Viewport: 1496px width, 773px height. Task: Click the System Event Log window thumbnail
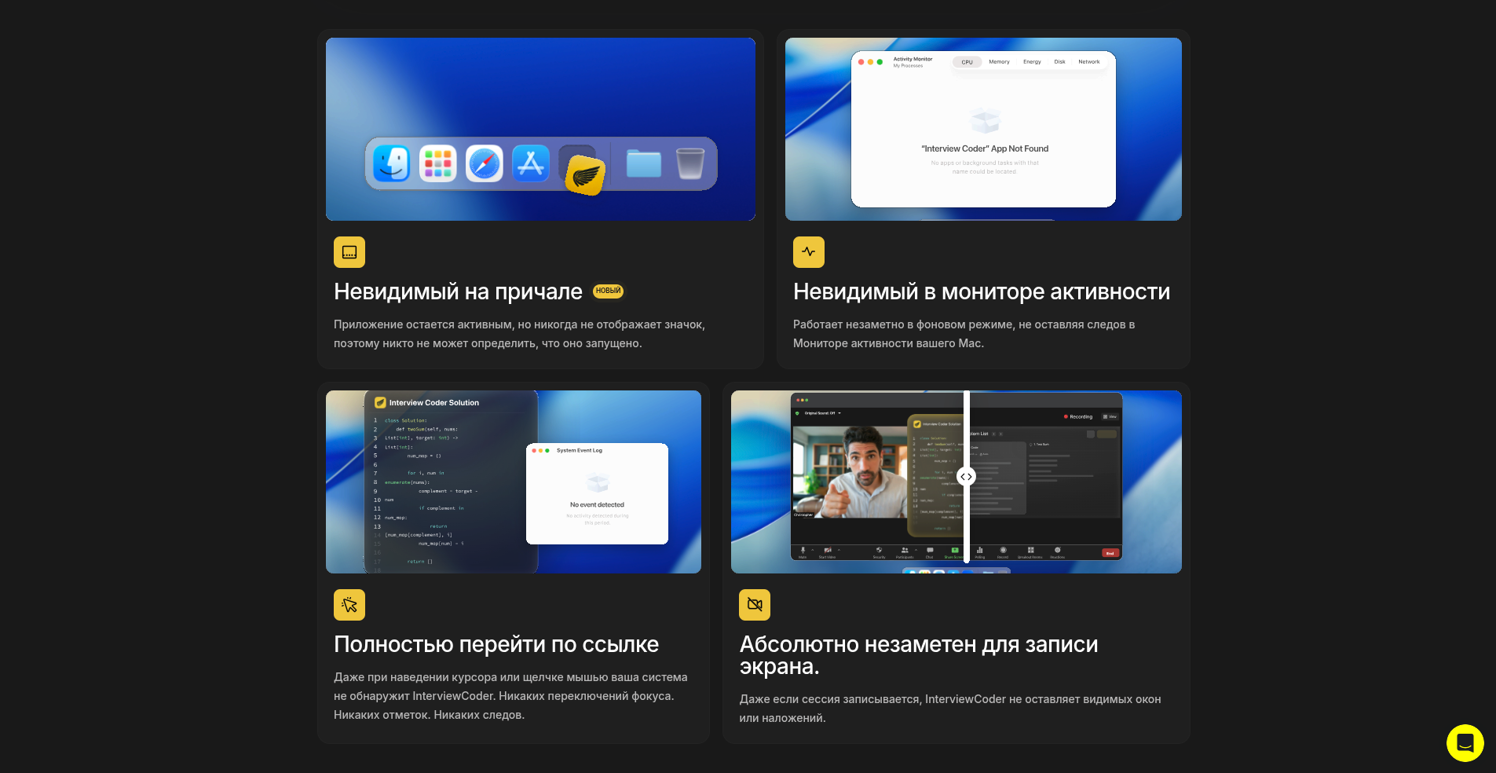(x=597, y=493)
